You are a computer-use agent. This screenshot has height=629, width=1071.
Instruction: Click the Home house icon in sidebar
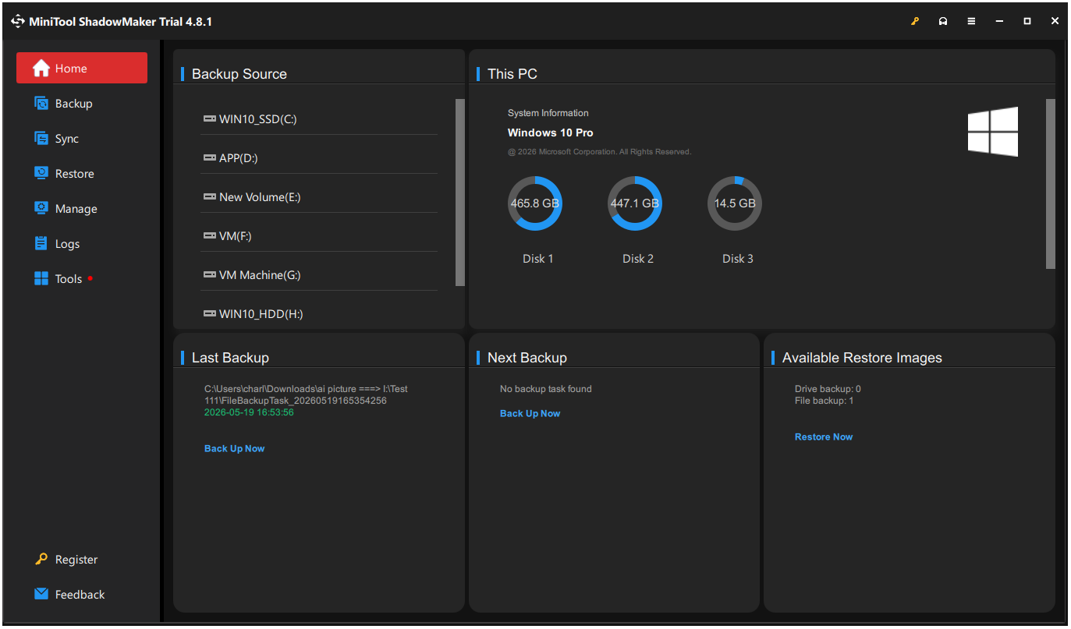click(41, 69)
